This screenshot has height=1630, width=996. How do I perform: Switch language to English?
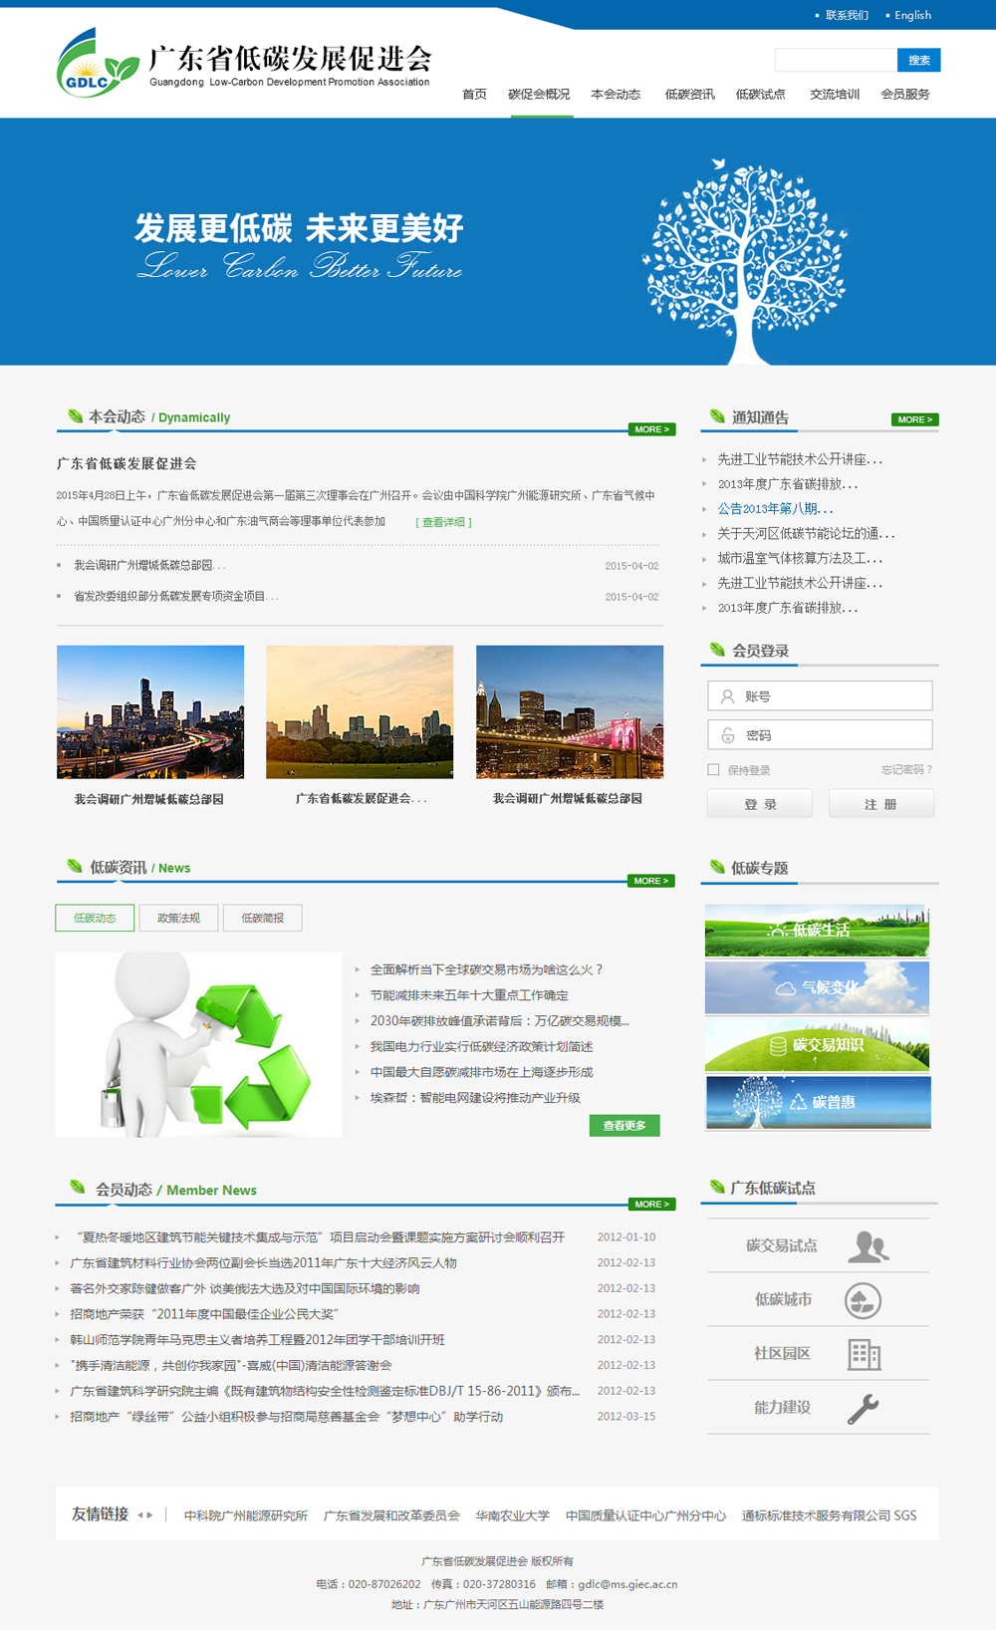click(x=912, y=15)
